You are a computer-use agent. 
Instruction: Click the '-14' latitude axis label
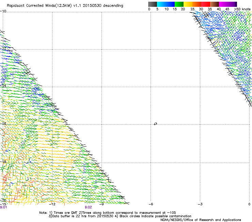pos(3,86)
